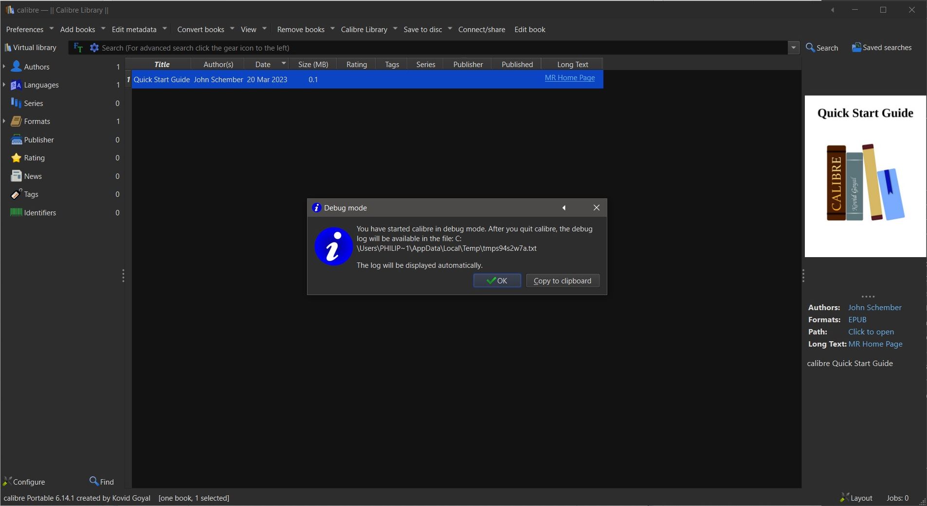Open the Convert books dropdown arrow

coord(232,29)
